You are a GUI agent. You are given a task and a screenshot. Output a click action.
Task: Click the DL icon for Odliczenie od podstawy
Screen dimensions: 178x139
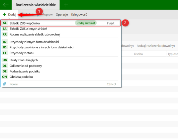5,66
